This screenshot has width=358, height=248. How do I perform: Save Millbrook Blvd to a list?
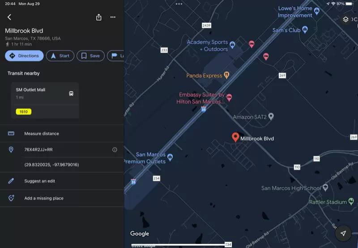(x=90, y=56)
